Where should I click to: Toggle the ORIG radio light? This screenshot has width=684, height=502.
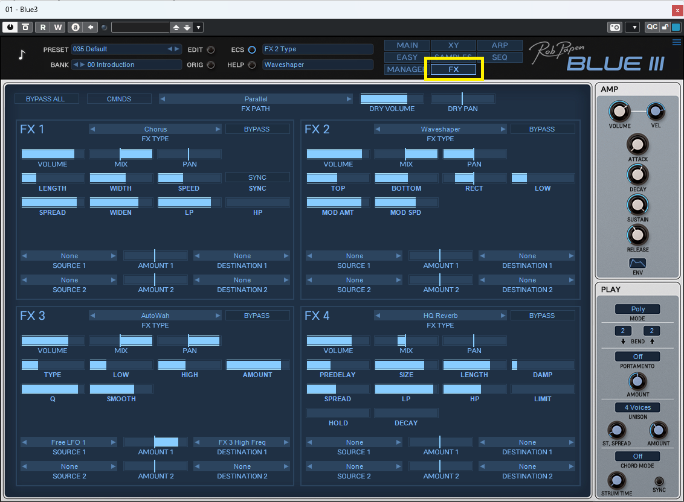(211, 65)
